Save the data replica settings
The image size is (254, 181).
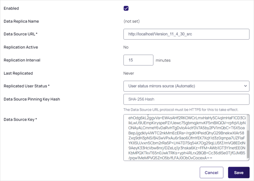tap(238, 173)
